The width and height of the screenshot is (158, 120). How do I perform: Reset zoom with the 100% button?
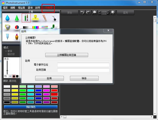(x=104, y=13)
